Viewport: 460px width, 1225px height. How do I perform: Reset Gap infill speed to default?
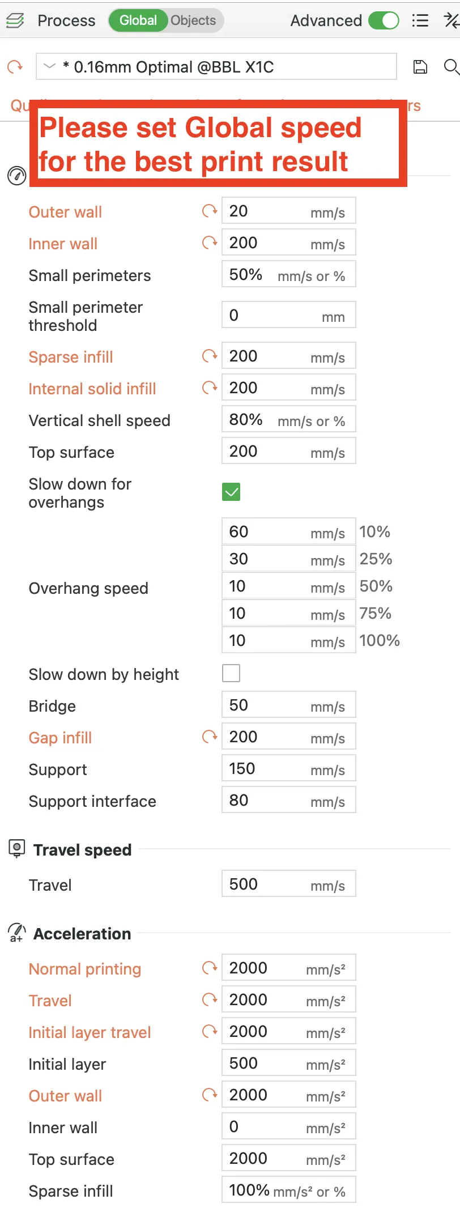click(x=210, y=737)
